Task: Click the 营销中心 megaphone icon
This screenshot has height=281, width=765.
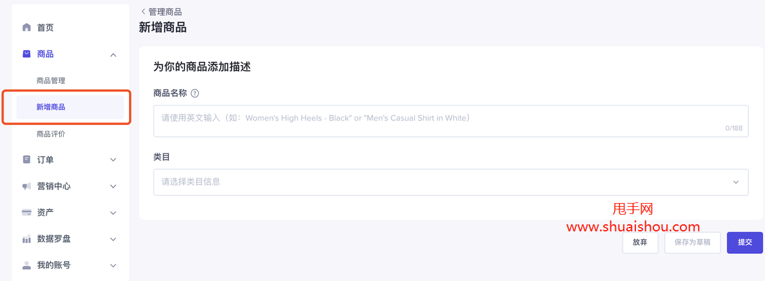Action: [x=26, y=186]
